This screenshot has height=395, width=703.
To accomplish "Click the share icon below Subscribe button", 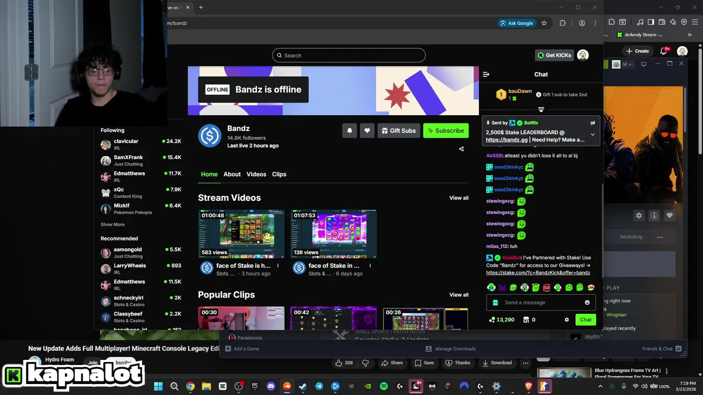I will point(461,149).
